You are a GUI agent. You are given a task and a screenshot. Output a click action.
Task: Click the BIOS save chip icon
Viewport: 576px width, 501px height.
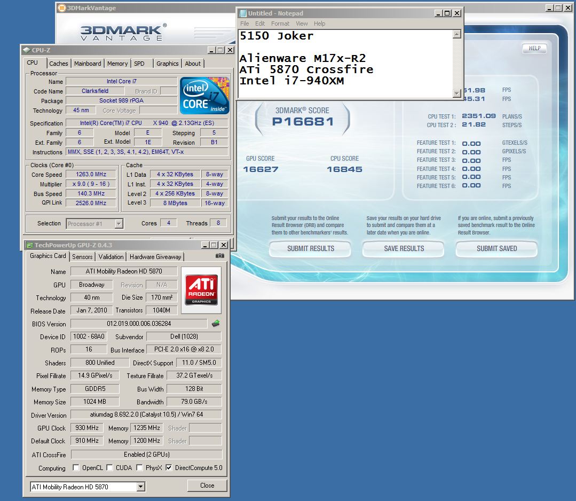pos(216,324)
